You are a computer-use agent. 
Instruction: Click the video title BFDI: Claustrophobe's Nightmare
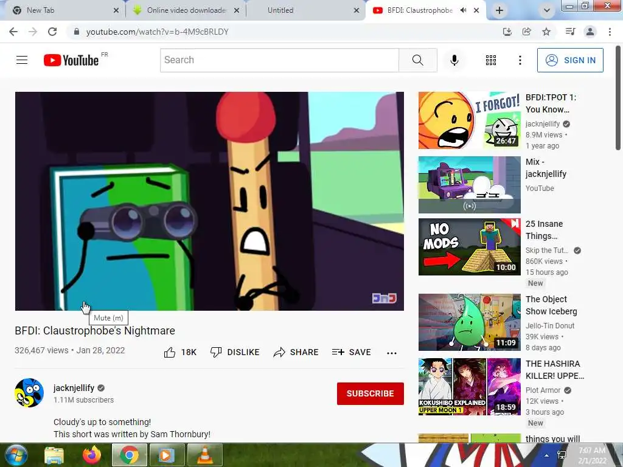(94, 330)
